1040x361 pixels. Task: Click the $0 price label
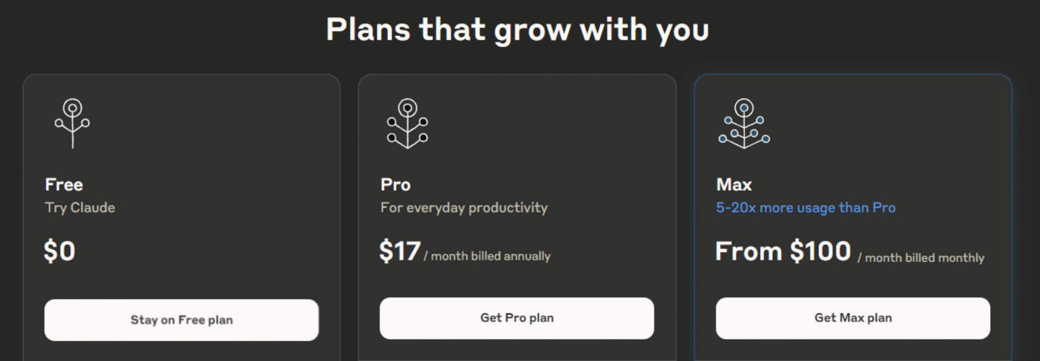59,251
